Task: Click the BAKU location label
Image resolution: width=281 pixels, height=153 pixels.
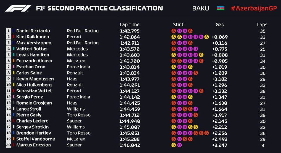Action: (x=201, y=8)
